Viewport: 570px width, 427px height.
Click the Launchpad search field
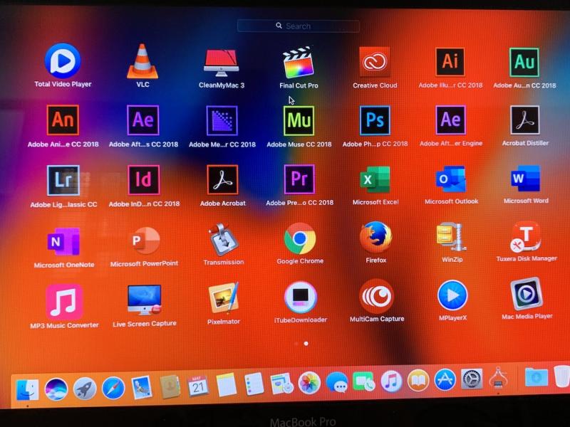pyautogui.click(x=299, y=26)
